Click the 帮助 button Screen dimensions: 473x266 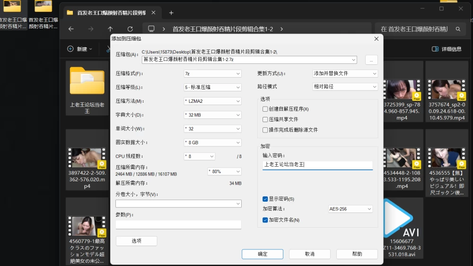point(357,254)
